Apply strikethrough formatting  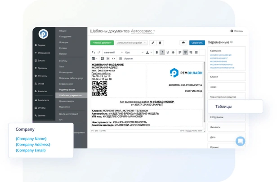173,53
